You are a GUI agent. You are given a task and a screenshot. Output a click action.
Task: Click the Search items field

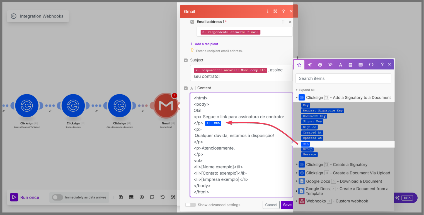(343, 78)
